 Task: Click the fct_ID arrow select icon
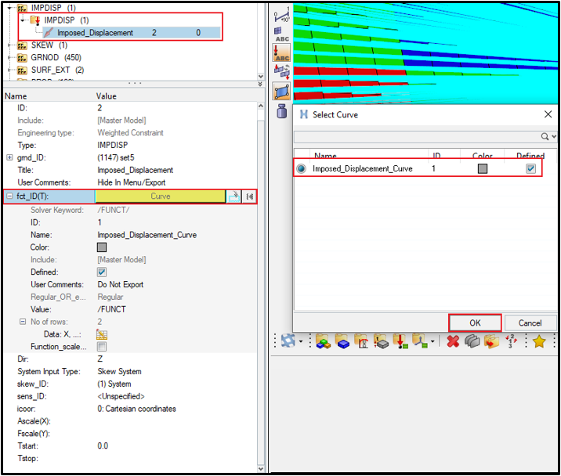pyautogui.click(x=234, y=197)
